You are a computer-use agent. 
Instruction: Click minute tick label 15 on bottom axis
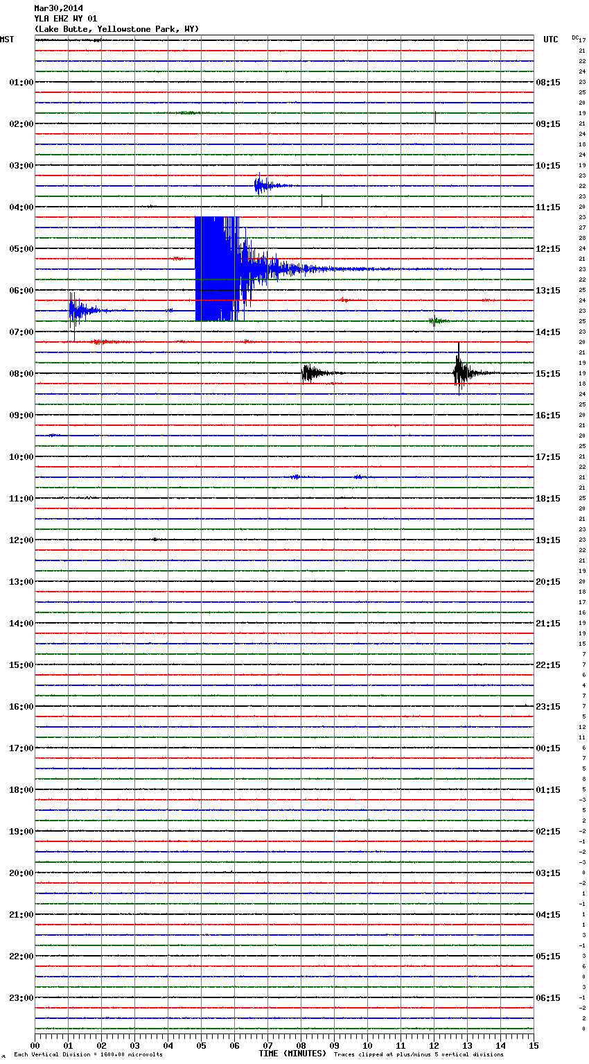tap(534, 1045)
